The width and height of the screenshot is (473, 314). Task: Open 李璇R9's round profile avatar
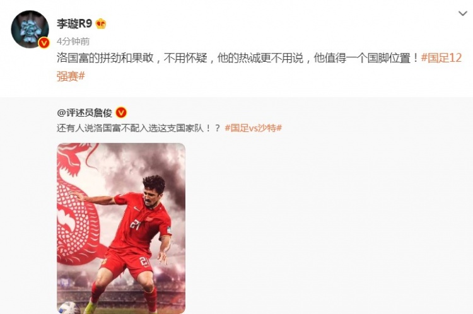click(x=30, y=29)
